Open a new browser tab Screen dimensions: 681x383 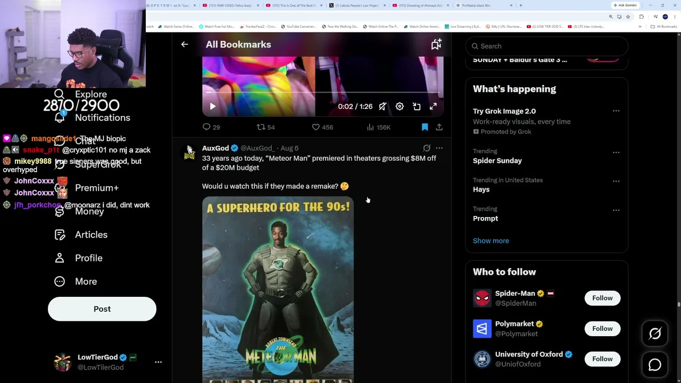520,5
